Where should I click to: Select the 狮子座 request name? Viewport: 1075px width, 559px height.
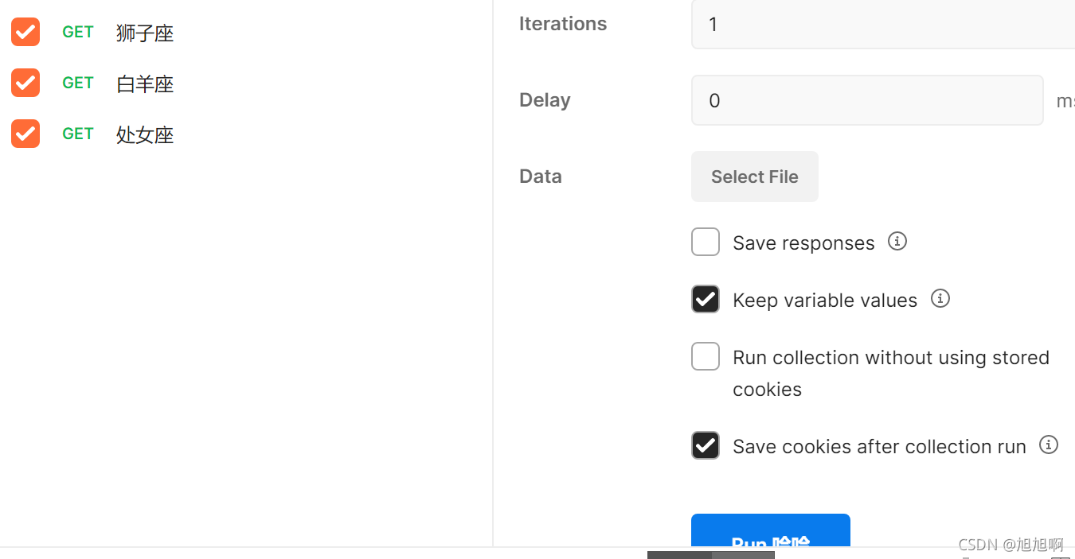pyautogui.click(x=145, y=33)
